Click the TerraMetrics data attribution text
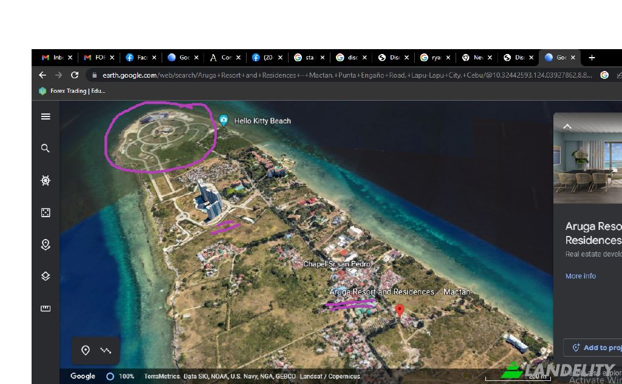The image size is (622, 384). 162,376
